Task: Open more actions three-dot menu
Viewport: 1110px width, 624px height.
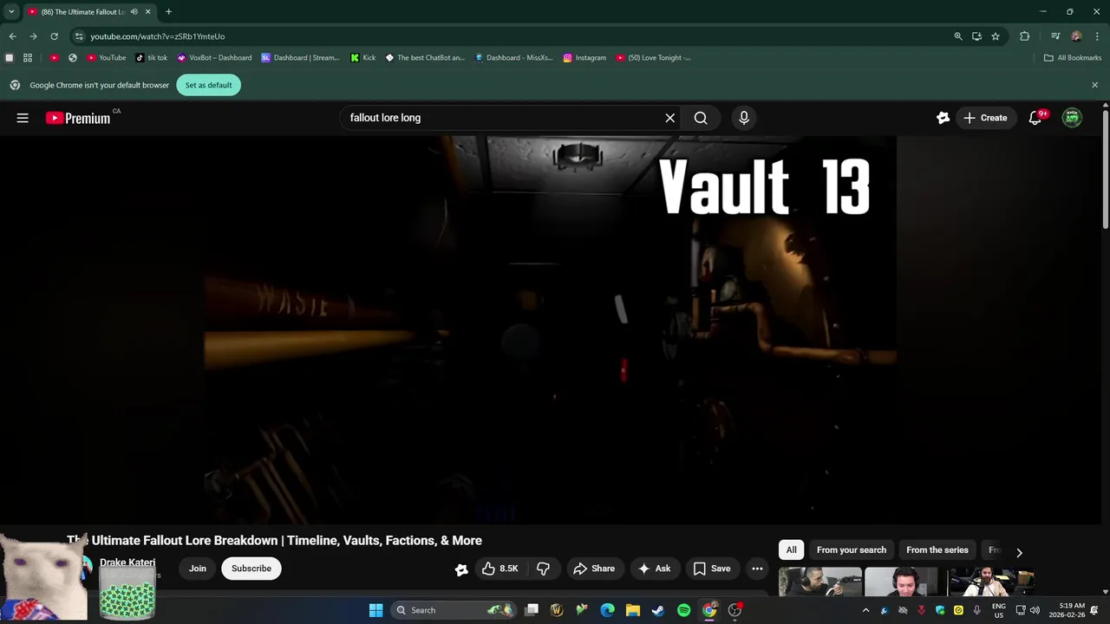Action: tap(757, 569)
